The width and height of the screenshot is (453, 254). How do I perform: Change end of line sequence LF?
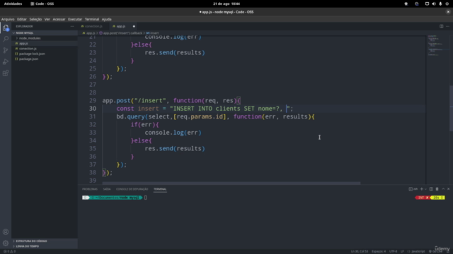(402, 251)
